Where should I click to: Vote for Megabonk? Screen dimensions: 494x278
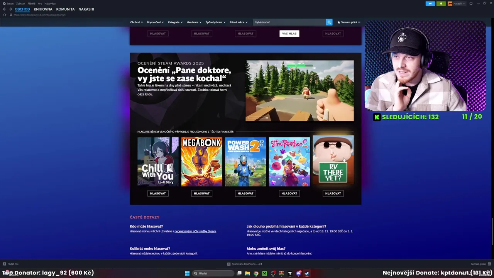tap(201, 193)
